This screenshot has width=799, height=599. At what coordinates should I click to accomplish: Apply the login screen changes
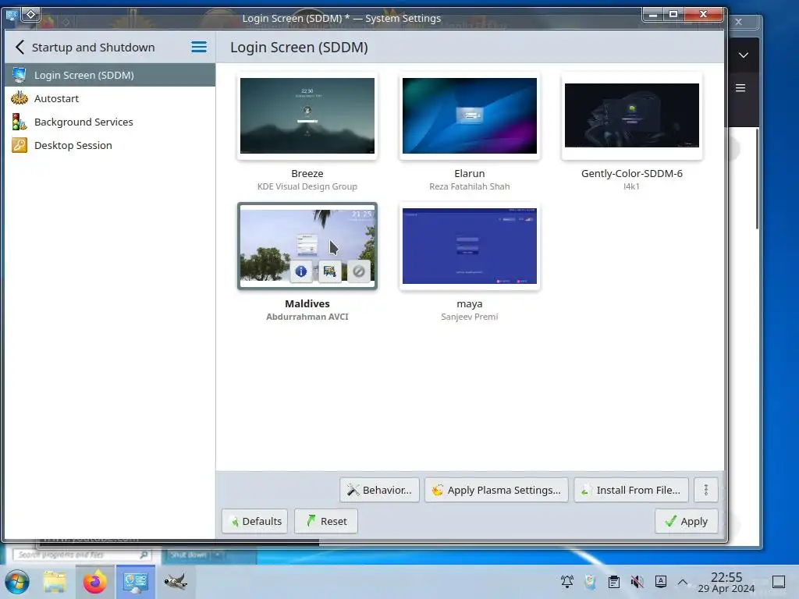click(x=687, y=521)
